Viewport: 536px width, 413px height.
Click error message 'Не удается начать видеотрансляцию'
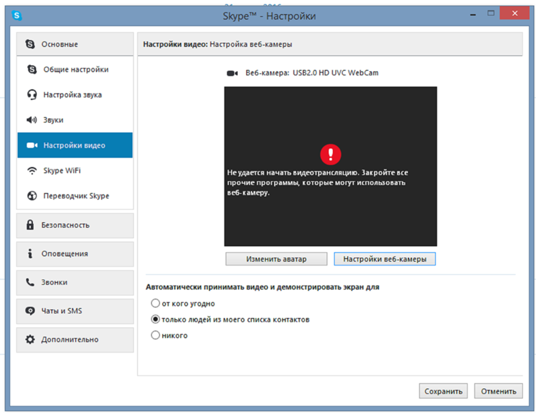(x=318, y=182)
